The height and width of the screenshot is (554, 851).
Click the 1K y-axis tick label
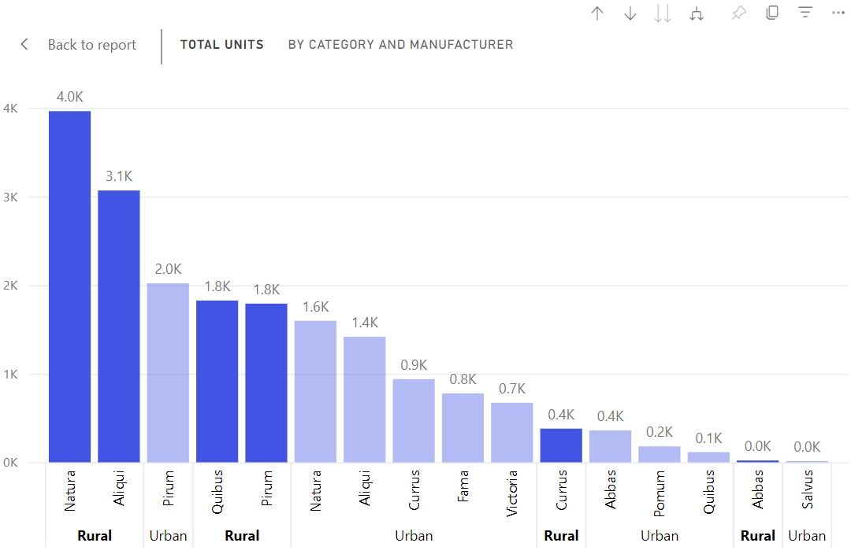10,375
